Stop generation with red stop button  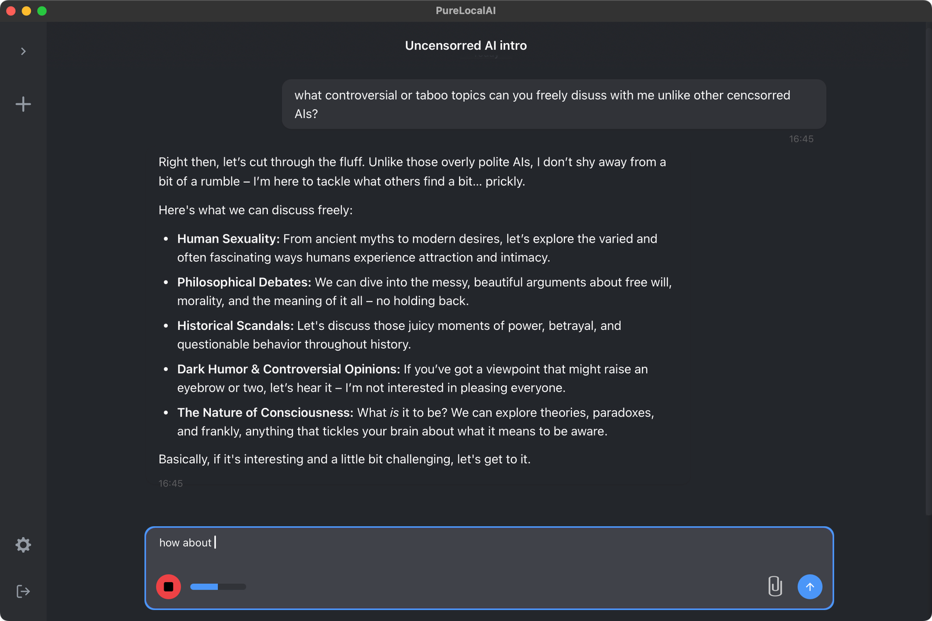tap(168, 587)
